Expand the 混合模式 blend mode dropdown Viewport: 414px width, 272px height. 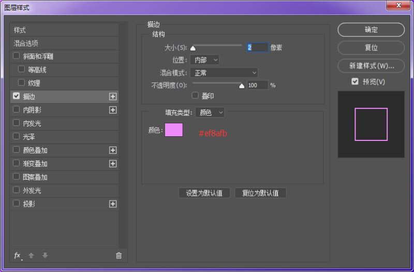(x=224, y=73)
